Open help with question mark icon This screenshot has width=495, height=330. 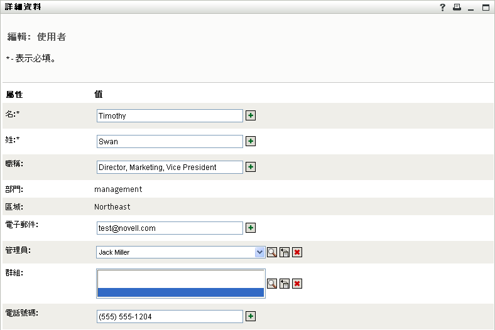(x=442, y=8)
